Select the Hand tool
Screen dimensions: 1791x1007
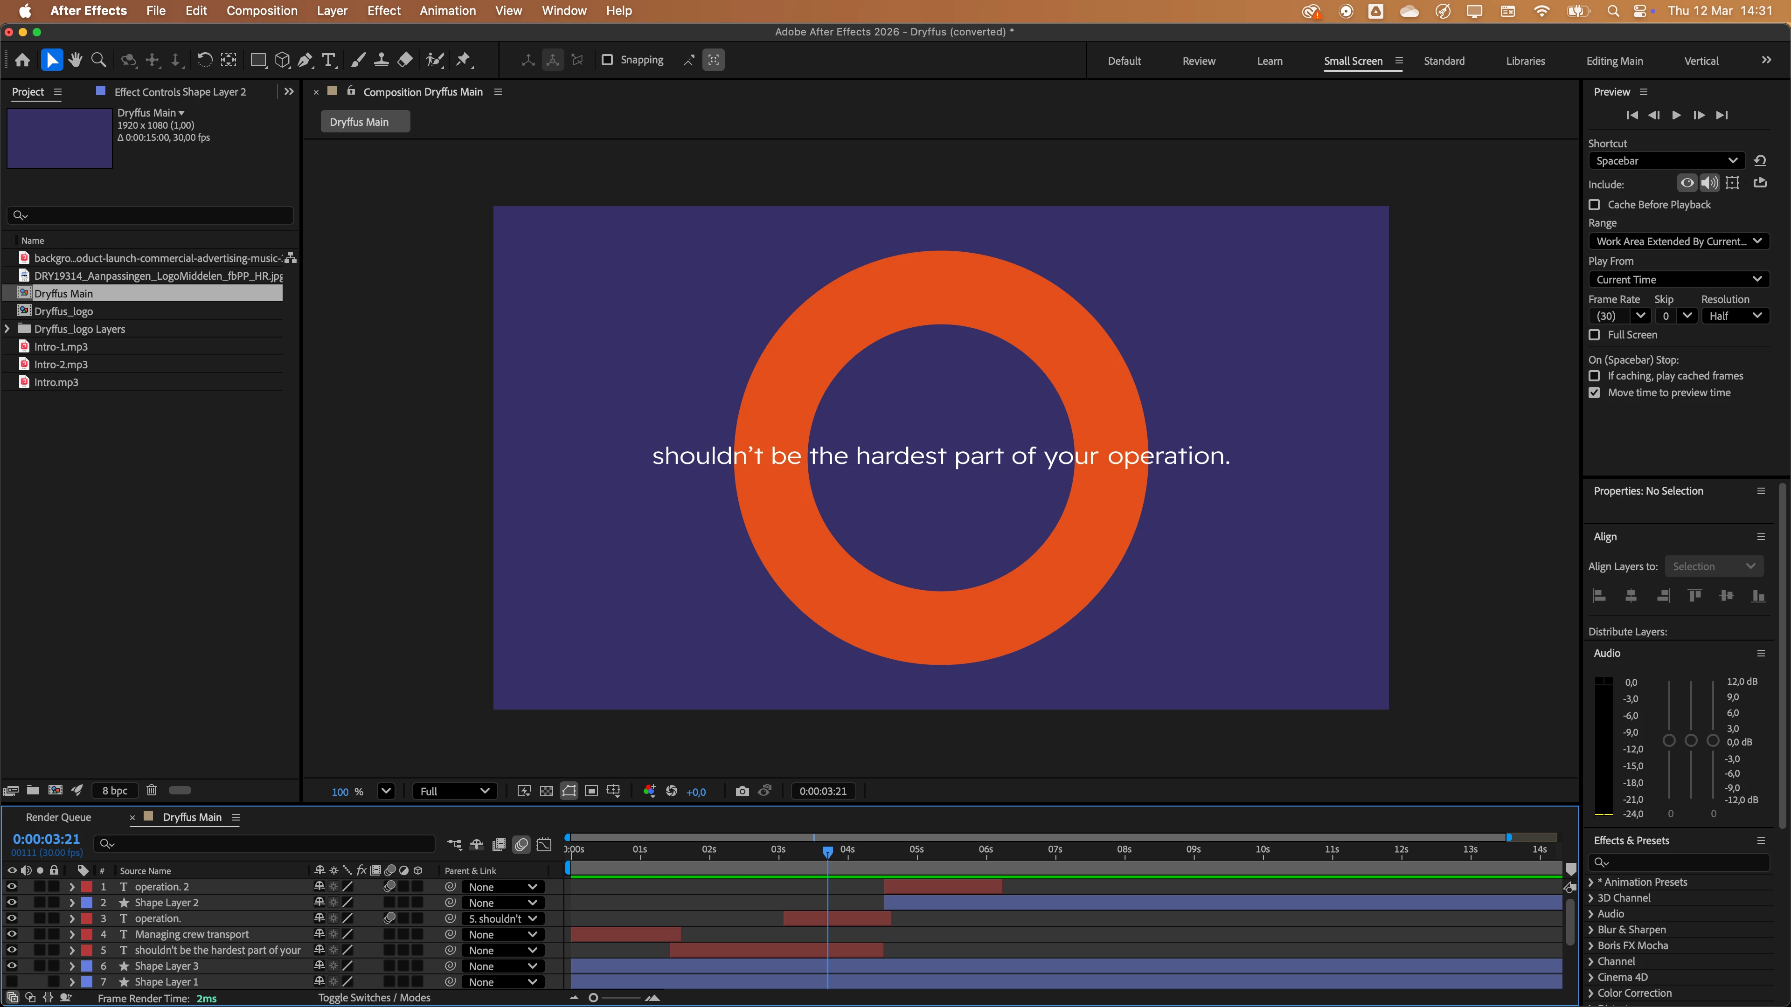(75, 60)
